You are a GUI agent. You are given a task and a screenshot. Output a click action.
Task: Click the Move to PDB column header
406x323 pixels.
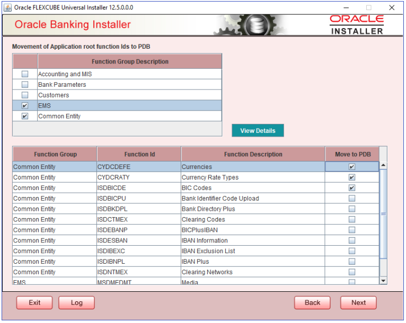[352, 155]
